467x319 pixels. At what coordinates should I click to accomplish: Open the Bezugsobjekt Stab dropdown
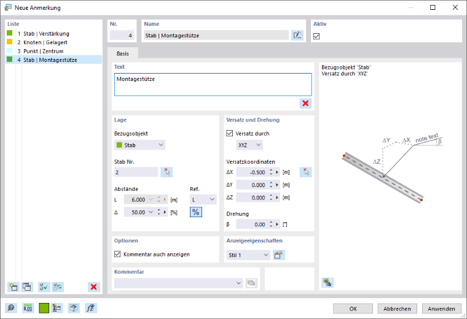pos(139,145)
